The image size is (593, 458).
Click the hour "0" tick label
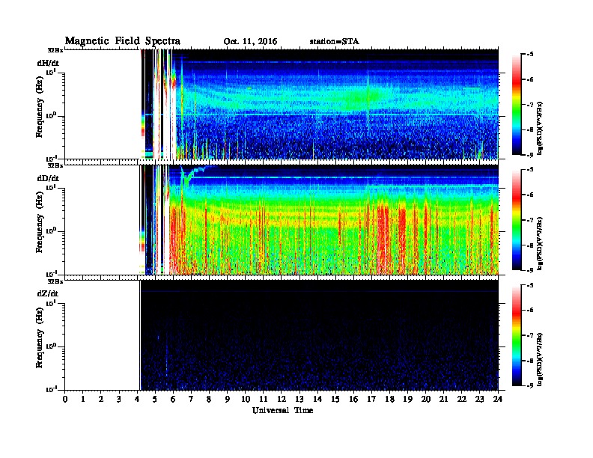tap(65, 399)
